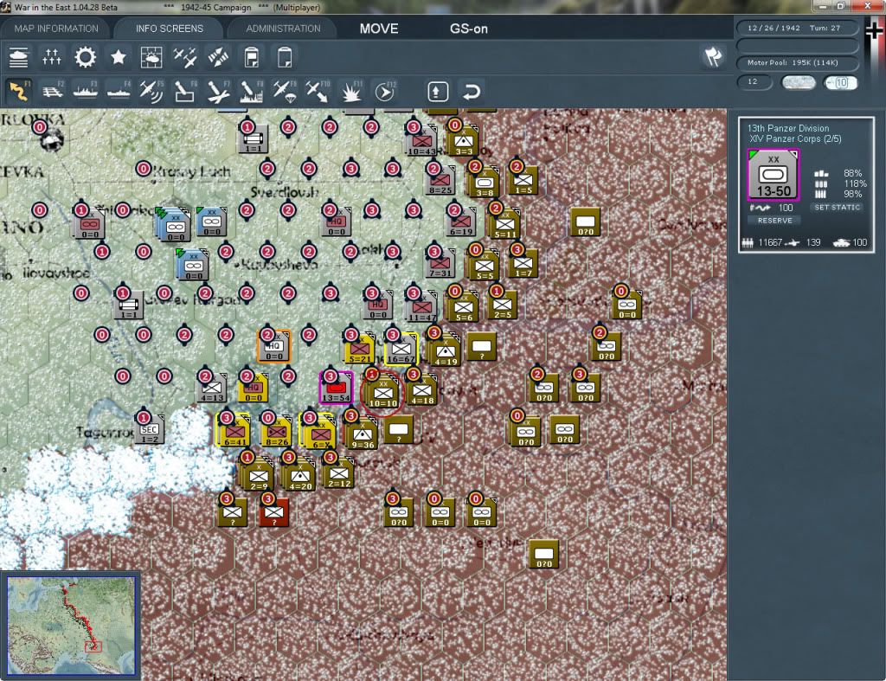Open the XIV Panzer Corps link

tap(795, 138)
